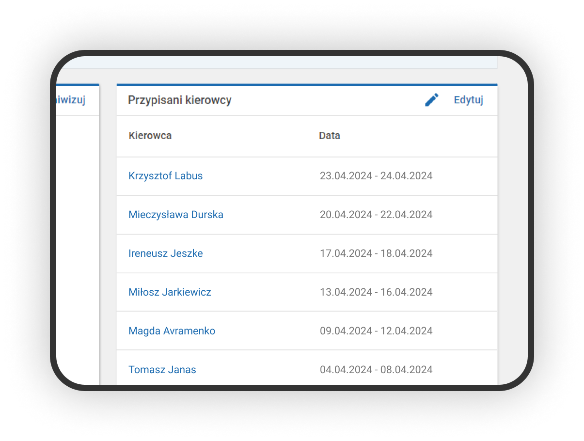Click the empty left-side card panel
Viewport: 584px width, 441px height.
[78, 242]
